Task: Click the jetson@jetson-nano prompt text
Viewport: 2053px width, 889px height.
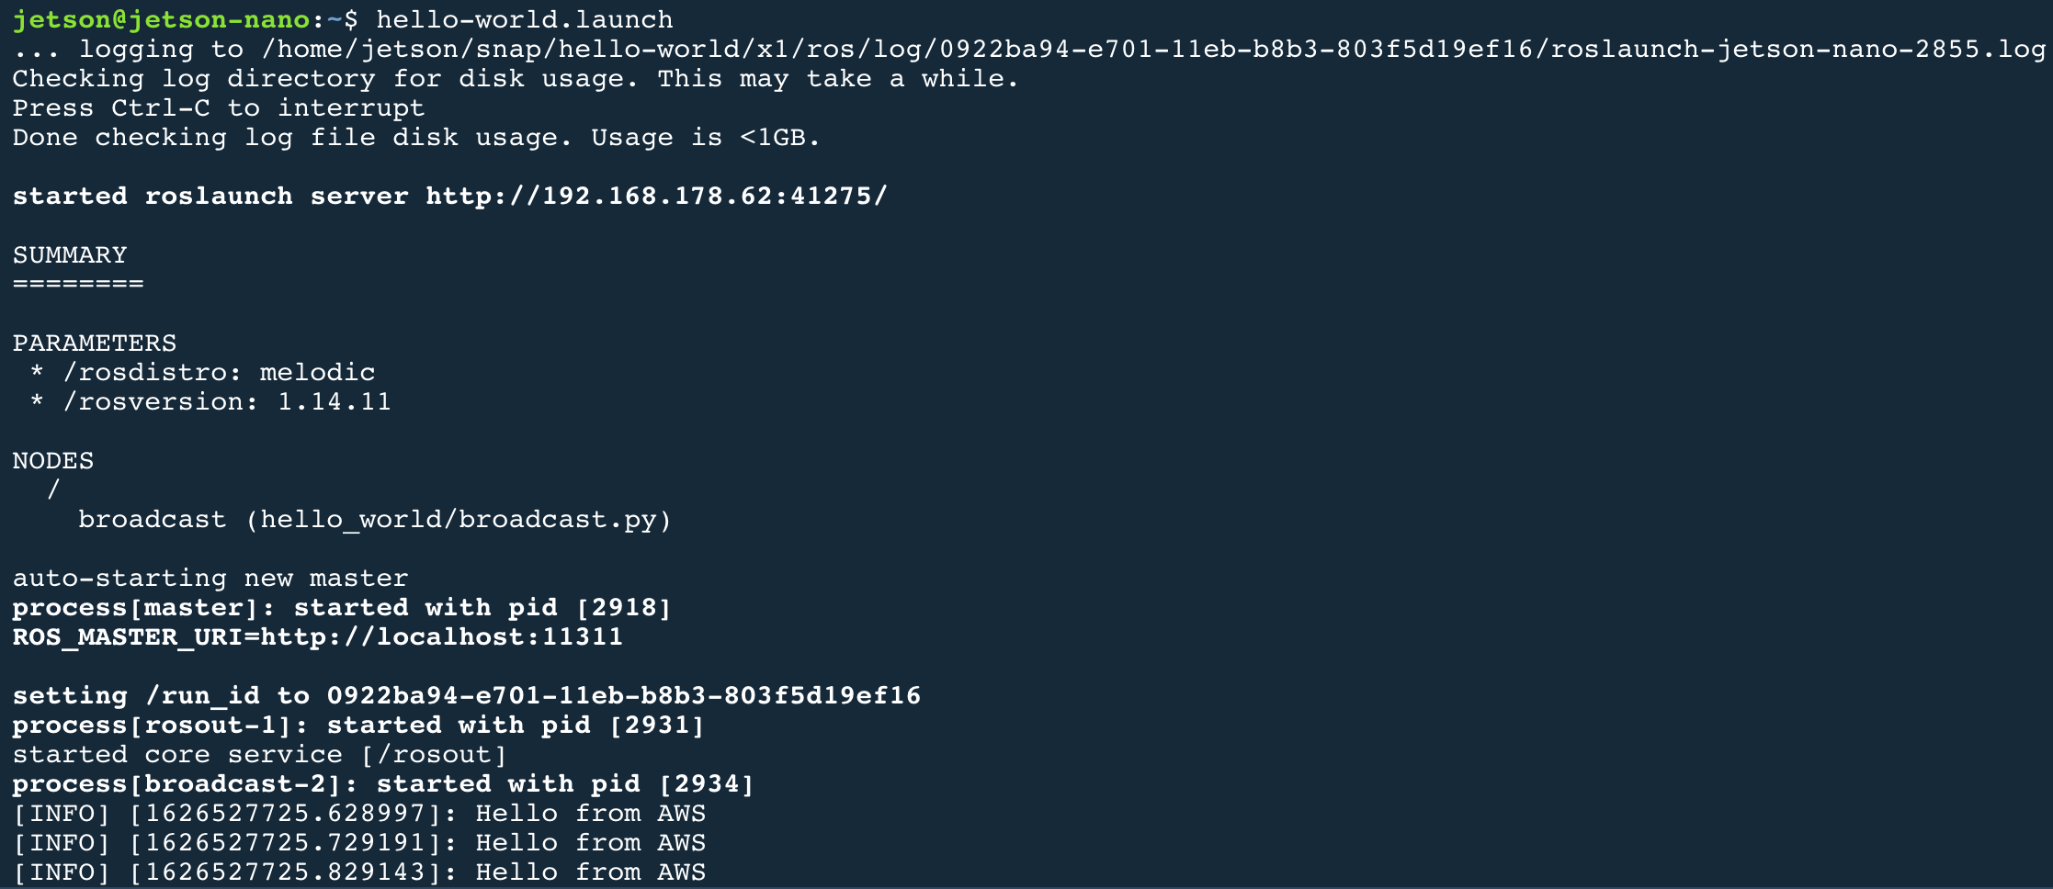Action: pos(161,19)
